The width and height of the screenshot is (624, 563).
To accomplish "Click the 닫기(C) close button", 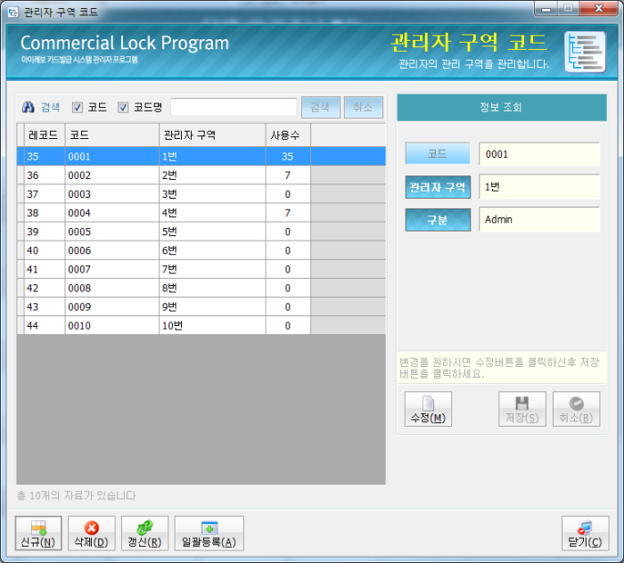I will [x=585, y=534].
